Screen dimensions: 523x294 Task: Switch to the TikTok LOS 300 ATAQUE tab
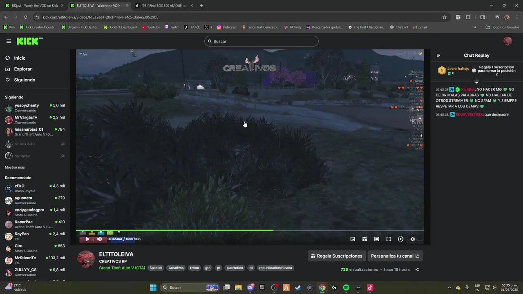coord(164,6)
